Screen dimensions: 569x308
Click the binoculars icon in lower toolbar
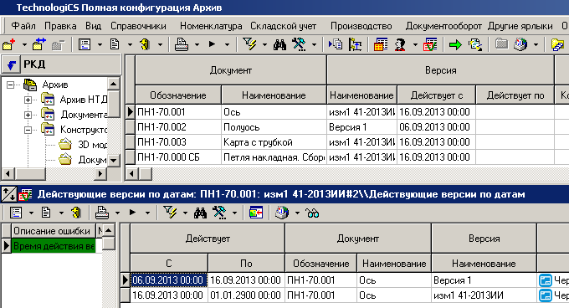(x=200, y=213)
